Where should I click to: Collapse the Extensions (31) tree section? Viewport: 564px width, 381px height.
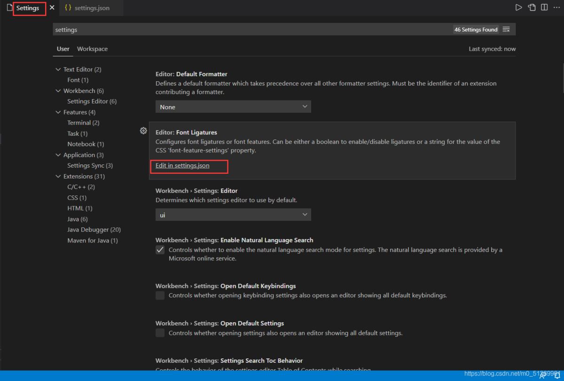pos(58,177)
